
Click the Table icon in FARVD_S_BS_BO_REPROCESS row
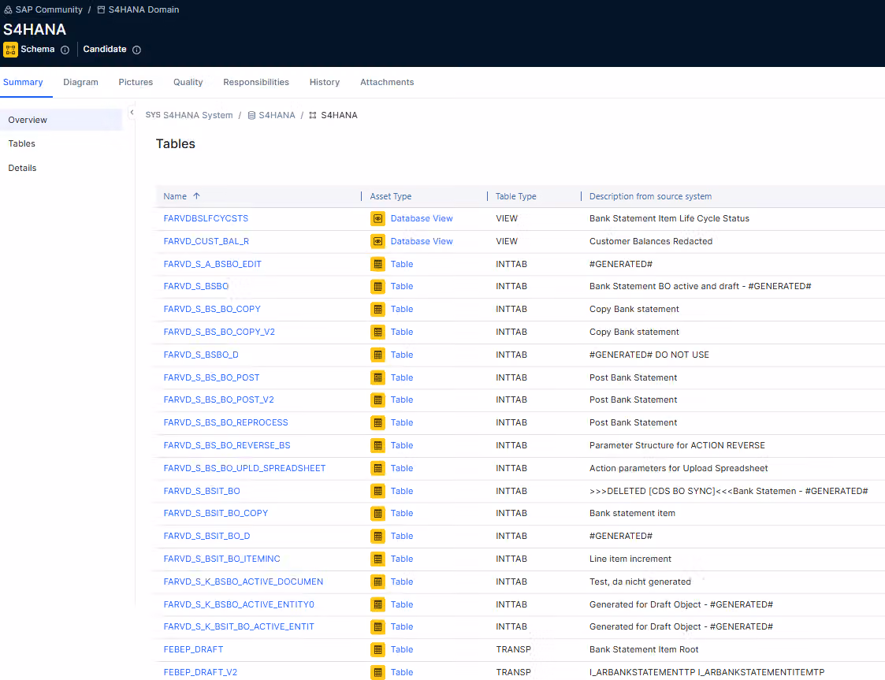click(x=377, y=422)
